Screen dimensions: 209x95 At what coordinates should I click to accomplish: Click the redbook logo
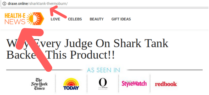tap(166, 84)
